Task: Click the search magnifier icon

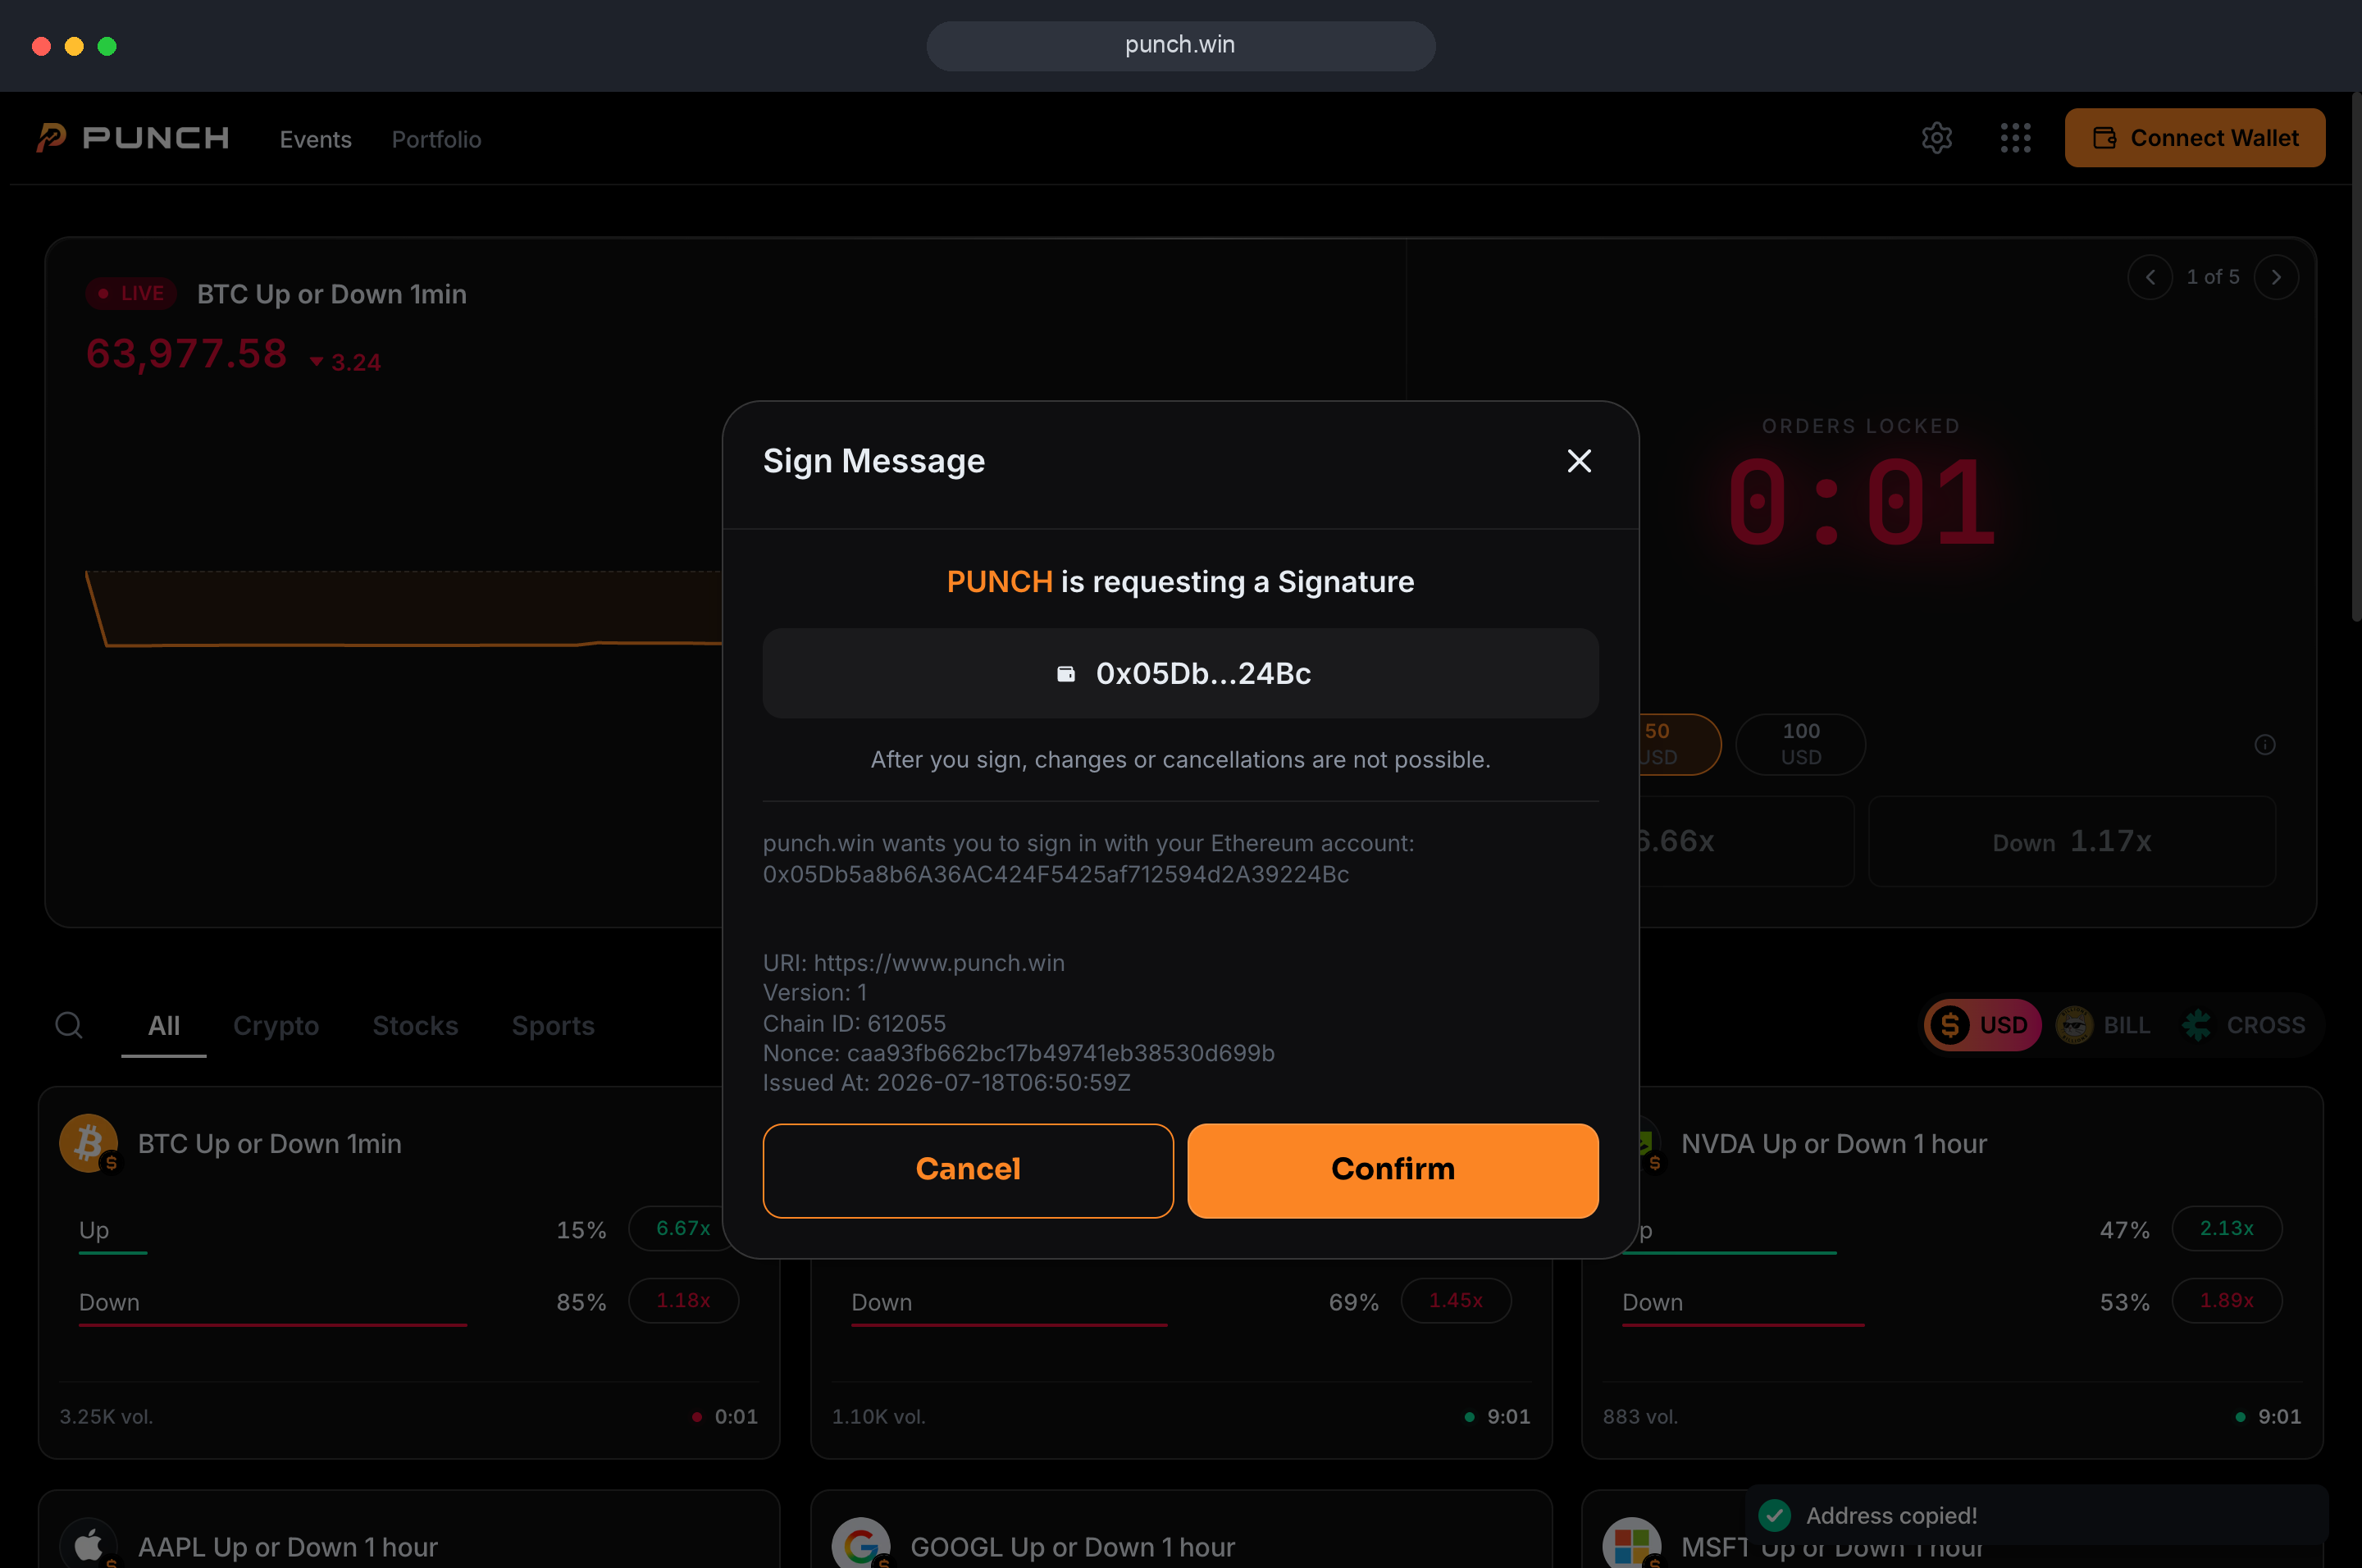Action: coord(68,1025)
